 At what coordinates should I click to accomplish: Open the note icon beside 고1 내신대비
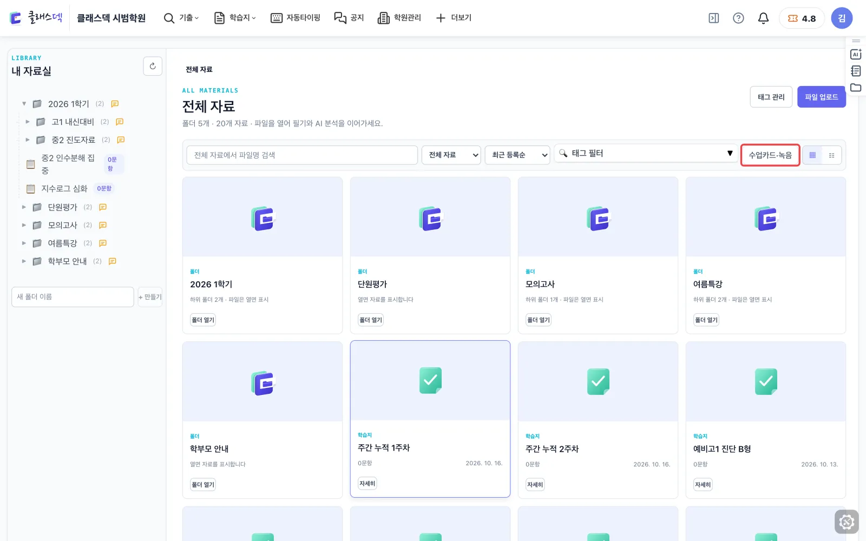point(120,122)
